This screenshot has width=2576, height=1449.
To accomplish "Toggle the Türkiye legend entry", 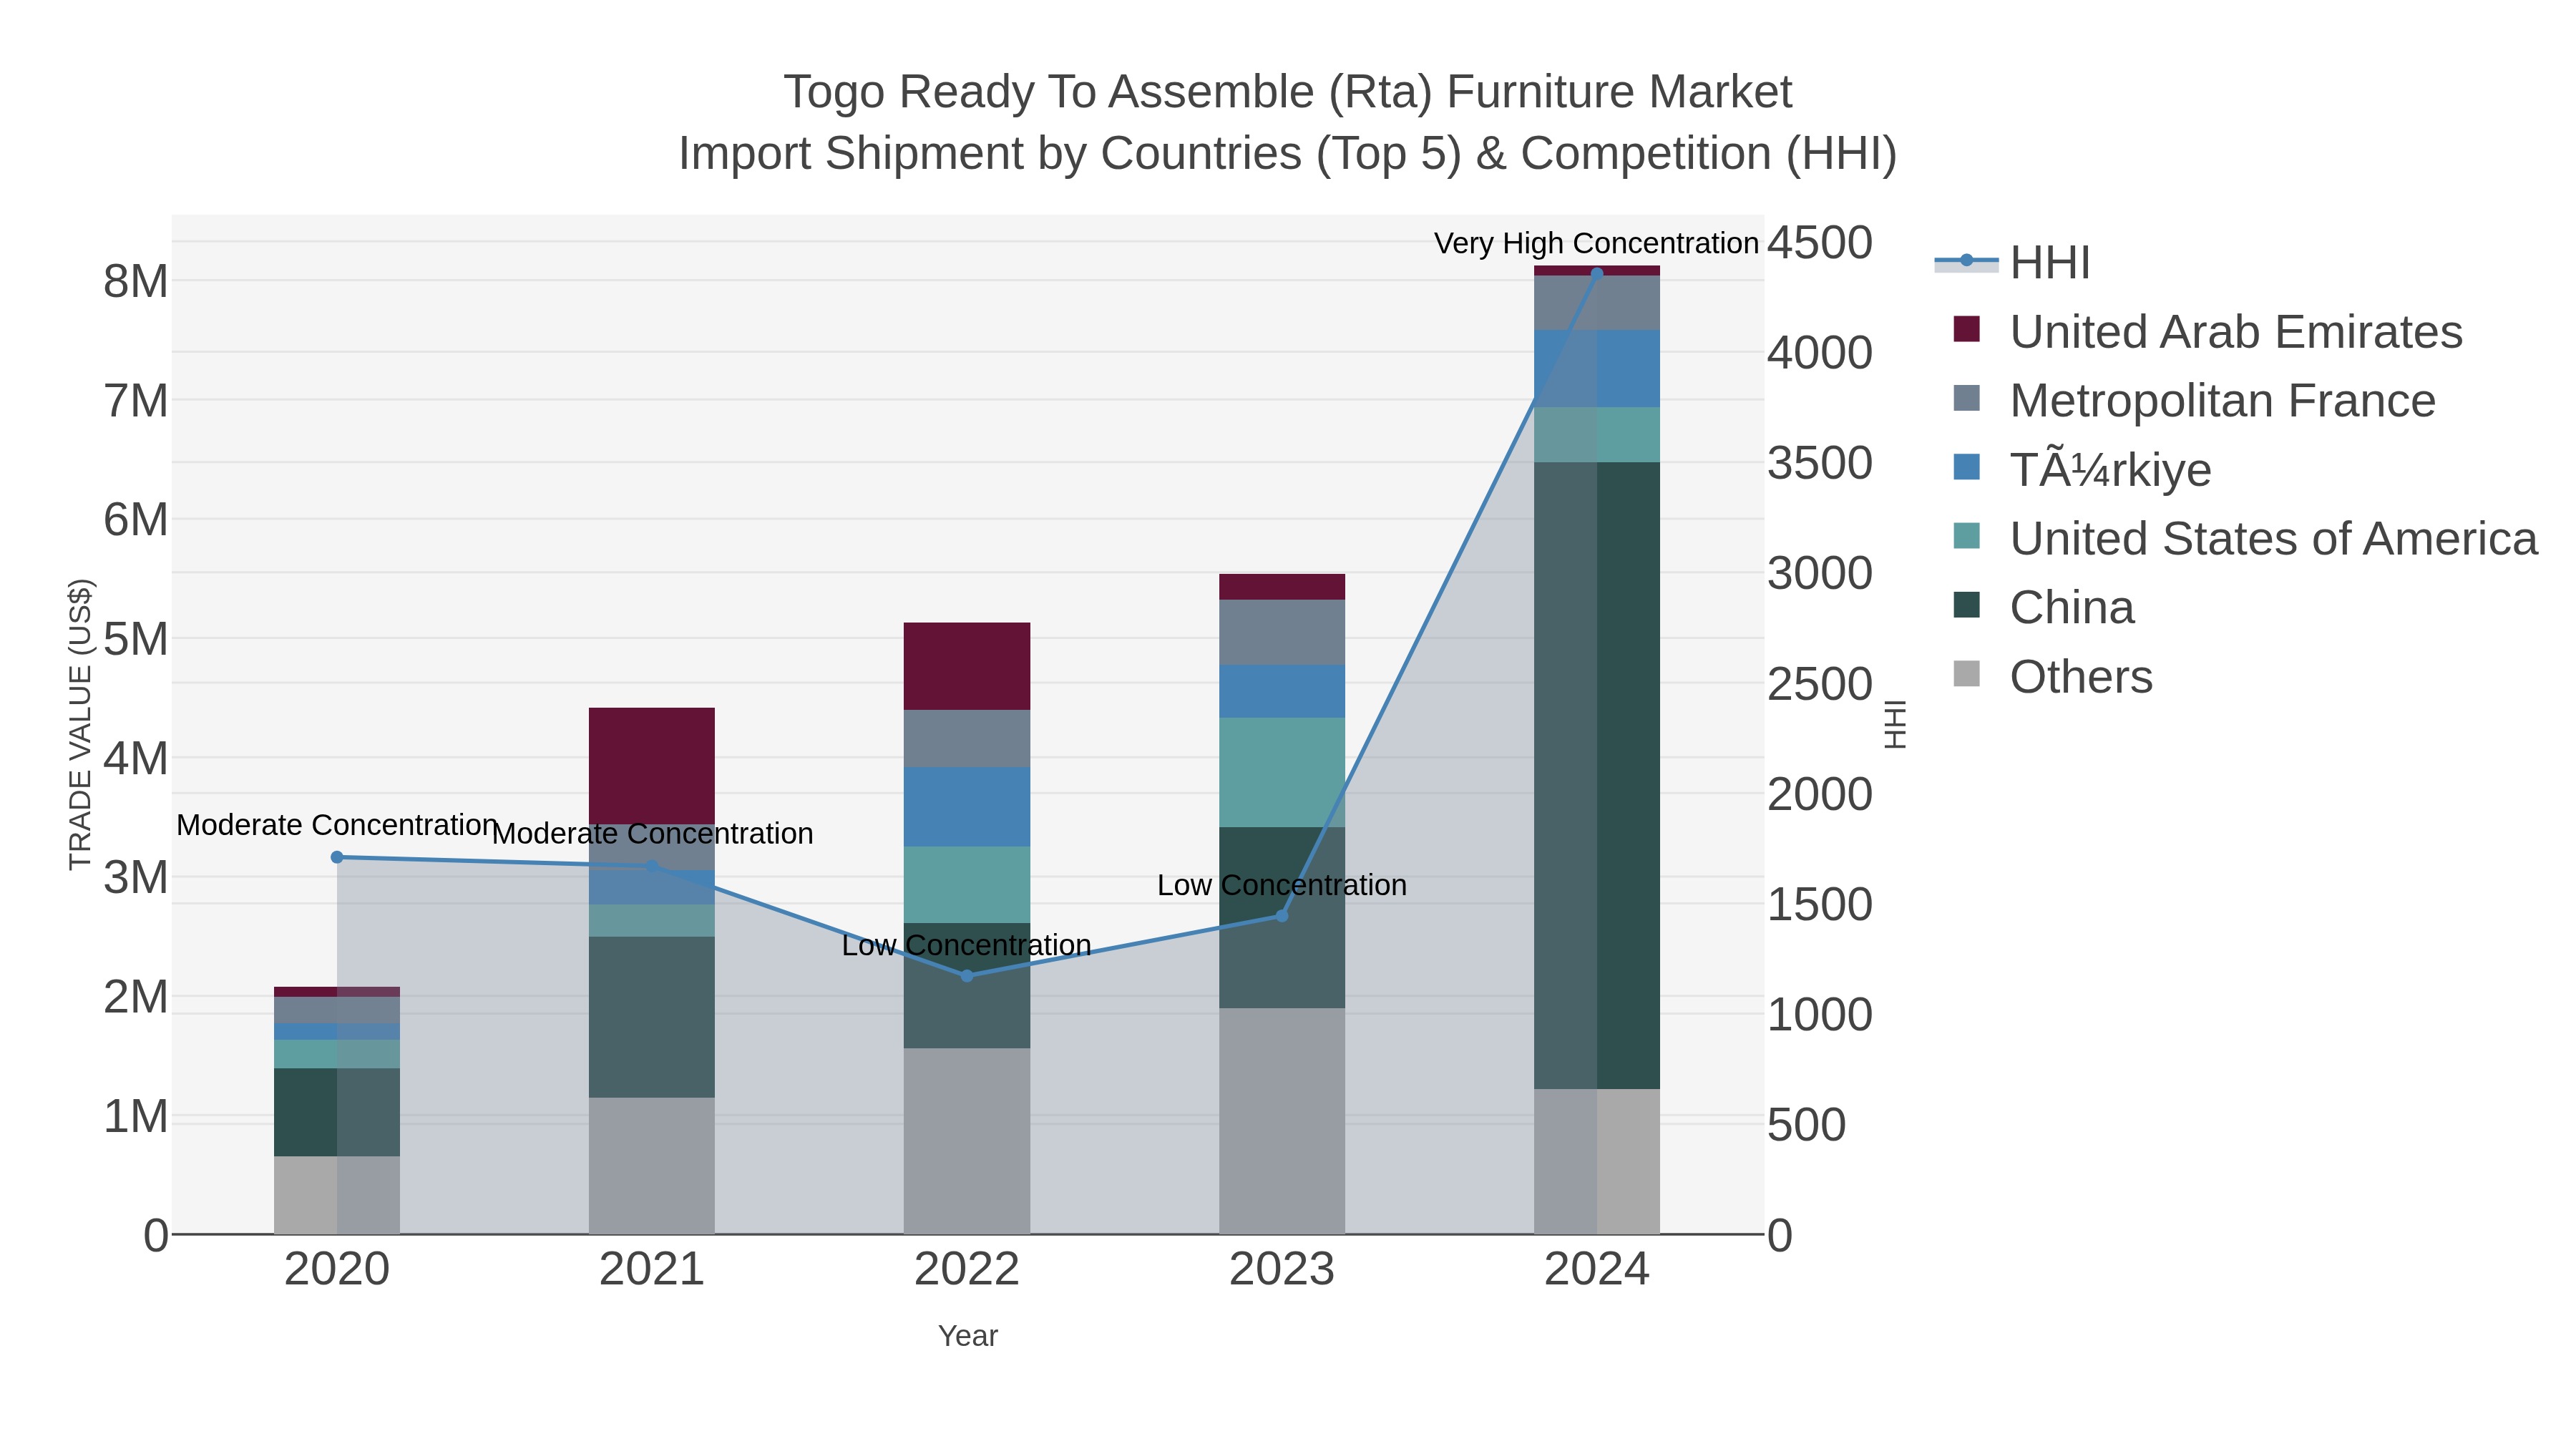I will (2082, 469).
